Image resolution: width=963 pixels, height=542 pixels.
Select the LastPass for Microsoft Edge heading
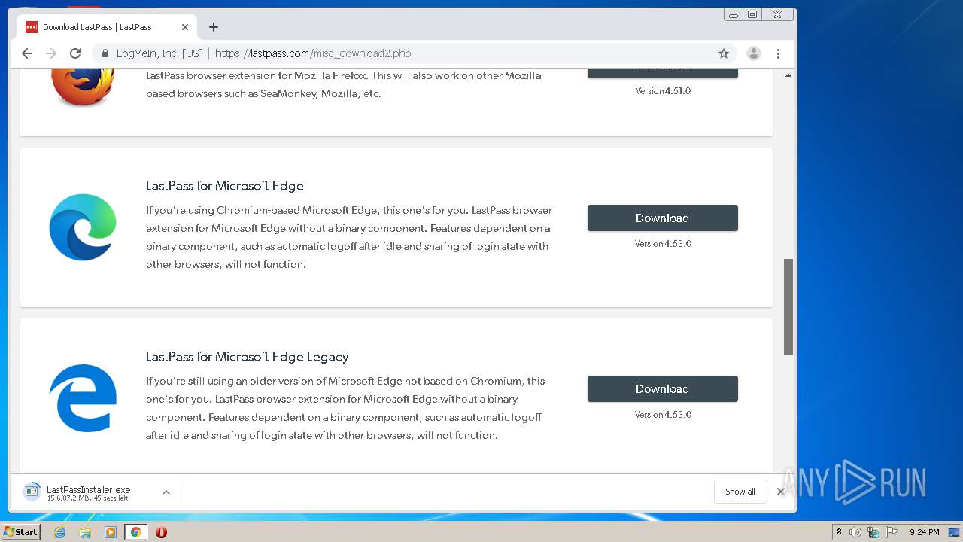[225, 186]
